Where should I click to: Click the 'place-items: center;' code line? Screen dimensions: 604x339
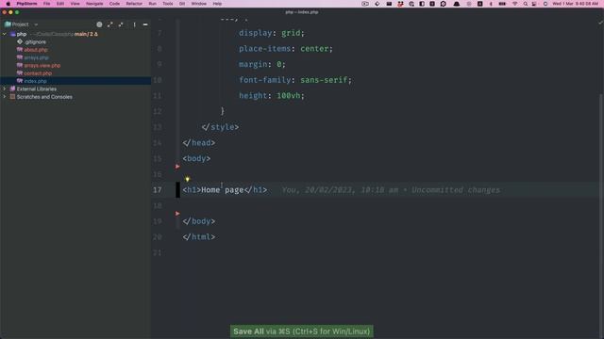(x=285, y=49)
